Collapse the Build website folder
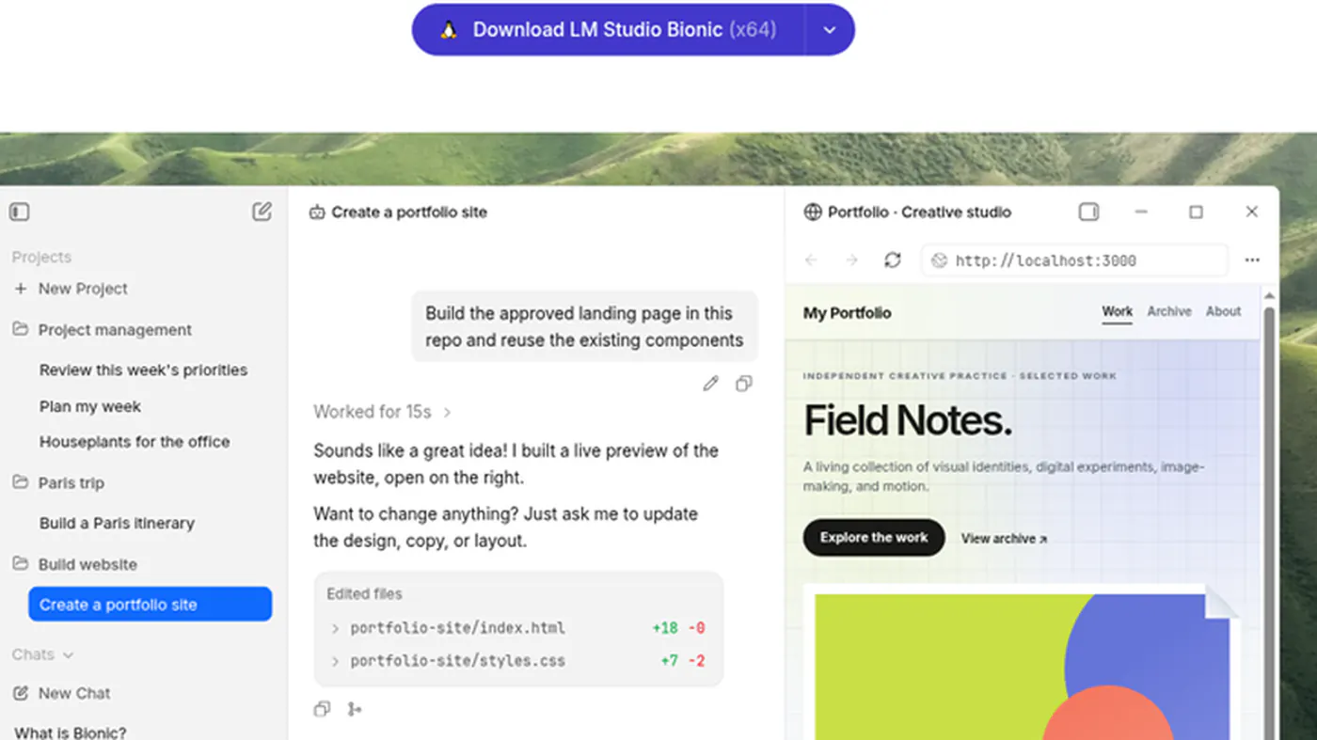Image resolution: width=1317 pixels, height=740 pixels. (20, 564)
